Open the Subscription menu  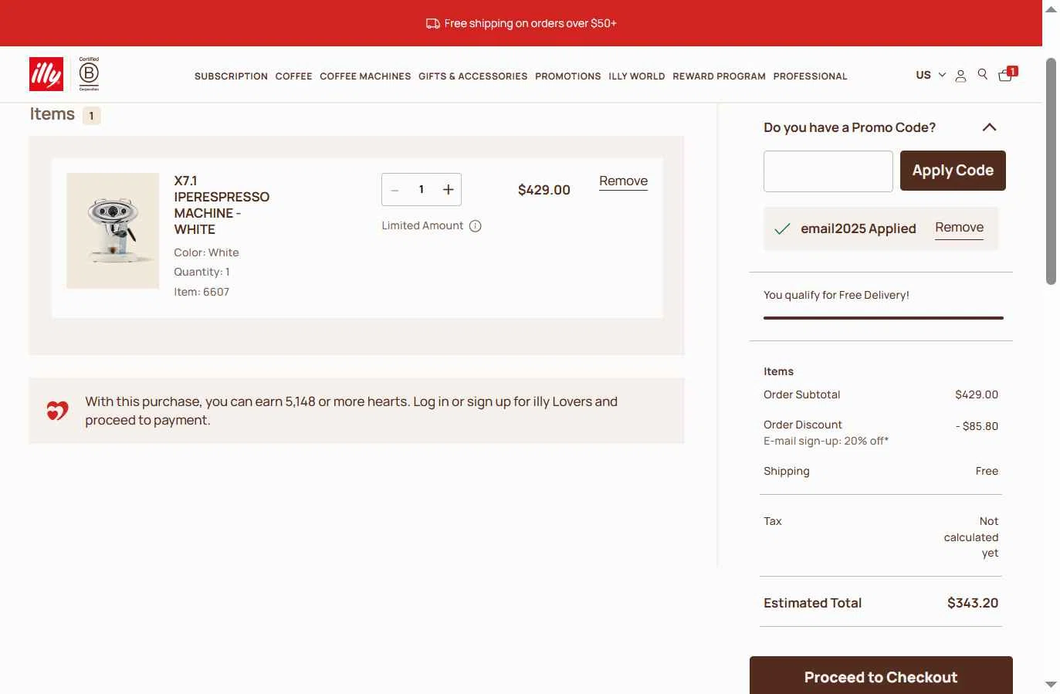(x=231, y=76)
